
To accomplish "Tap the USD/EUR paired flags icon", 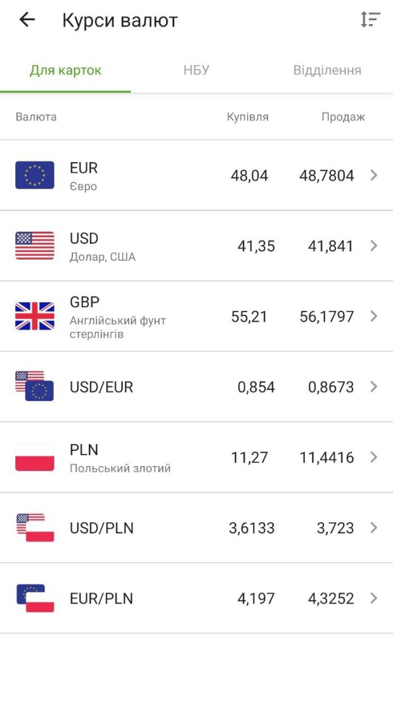I will pyautogui.click(x=35, y=386).
